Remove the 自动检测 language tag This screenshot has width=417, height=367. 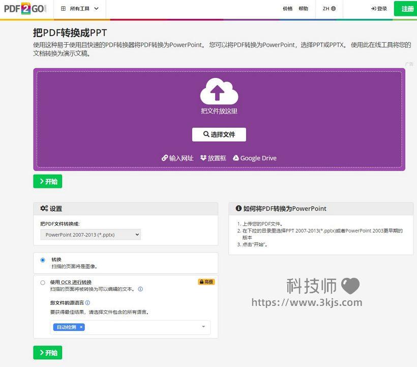81,327
